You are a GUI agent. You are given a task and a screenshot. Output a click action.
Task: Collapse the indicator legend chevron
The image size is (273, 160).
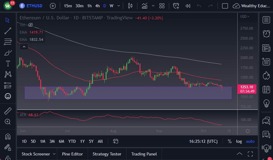click(24, 47)
